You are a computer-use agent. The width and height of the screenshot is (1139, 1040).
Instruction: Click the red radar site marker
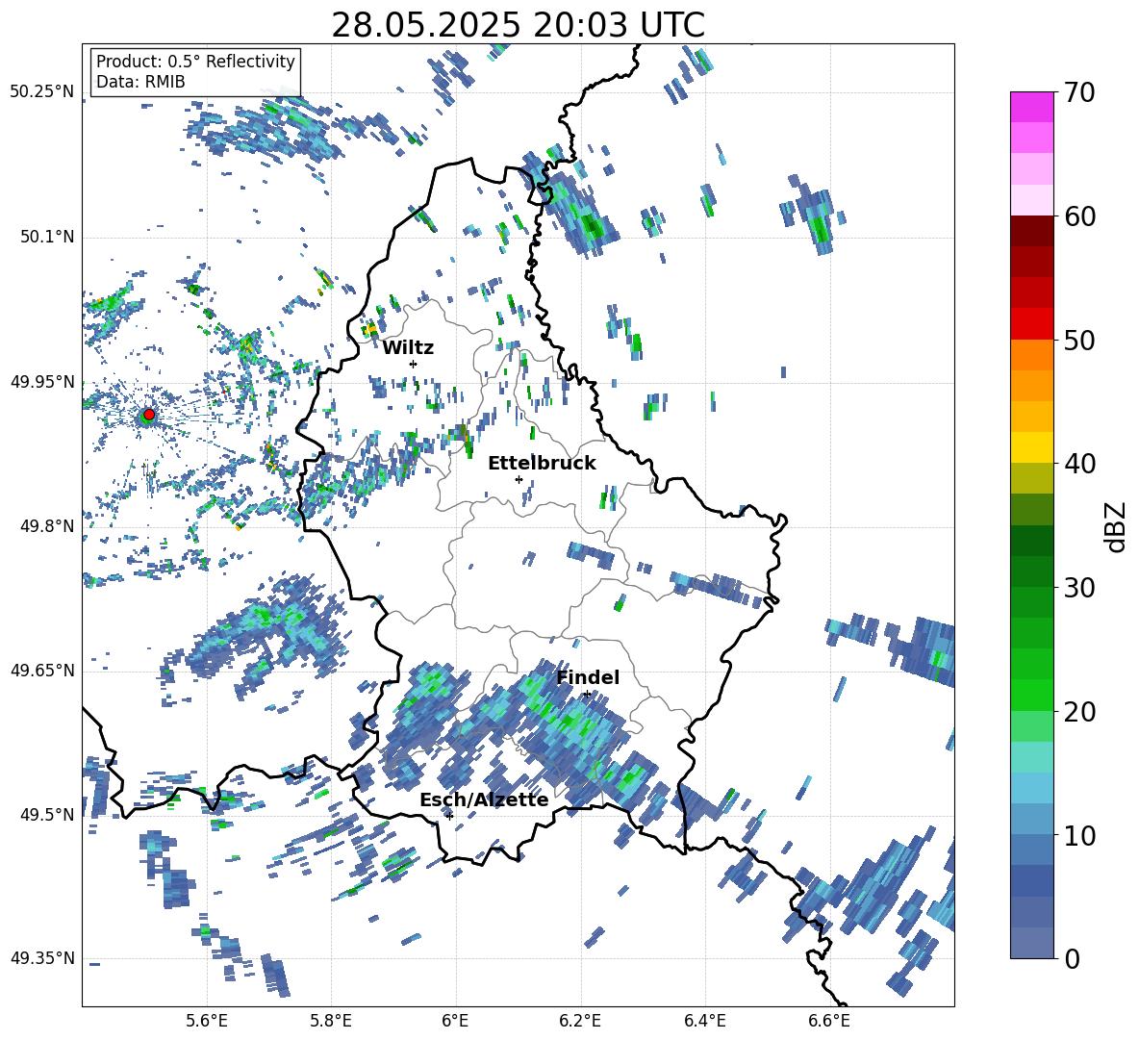(x=149, y=415)
